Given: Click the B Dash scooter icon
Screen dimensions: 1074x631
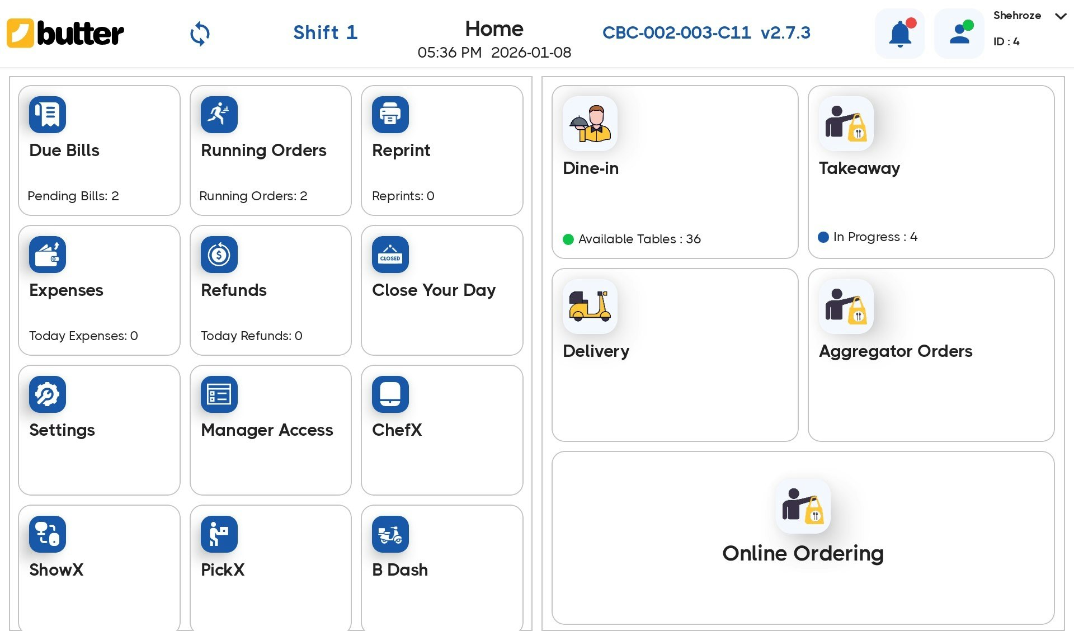Looking at the screenshot, I should tap(390, 534).
